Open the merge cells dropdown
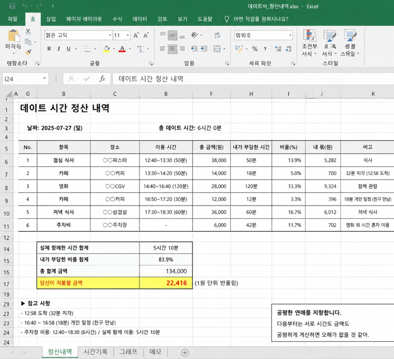 tap(224, 49)
